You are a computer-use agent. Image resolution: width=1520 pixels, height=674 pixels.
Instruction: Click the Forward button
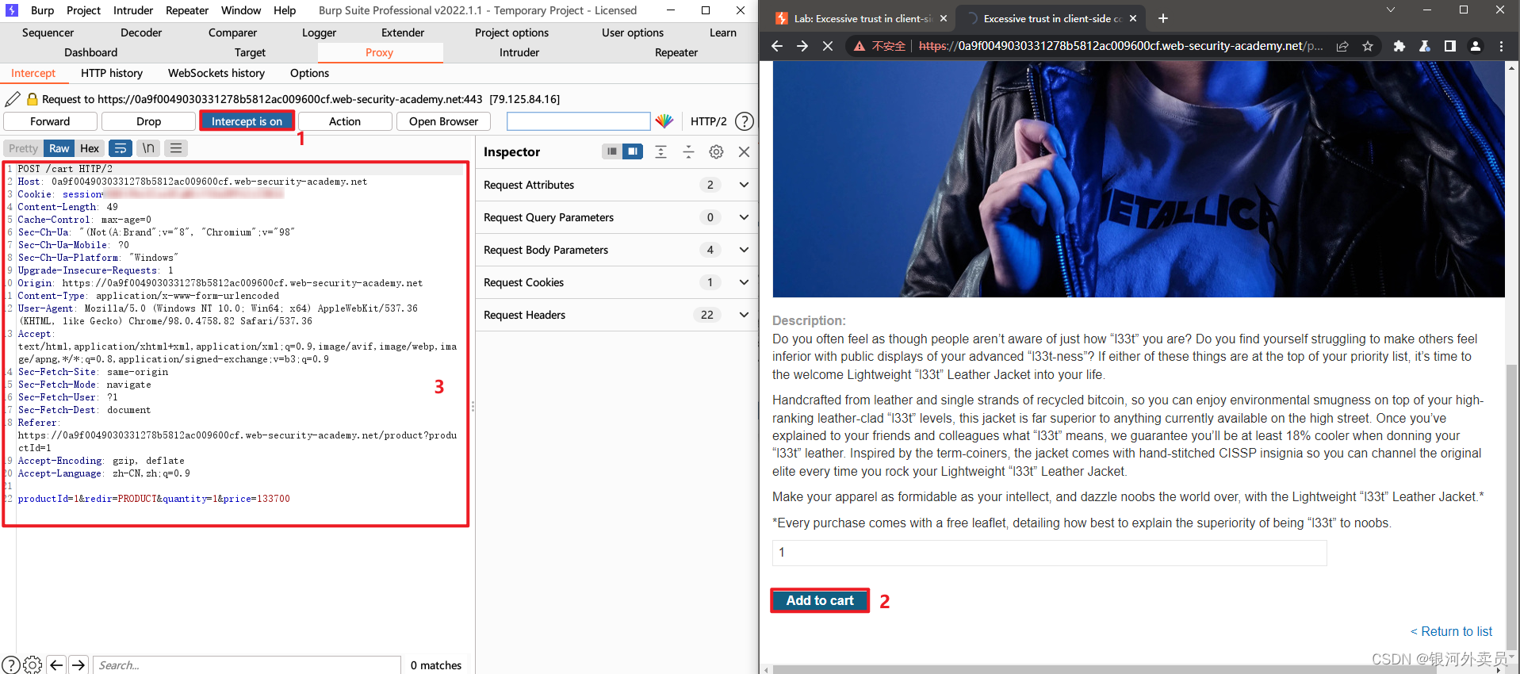coord(50,121)
